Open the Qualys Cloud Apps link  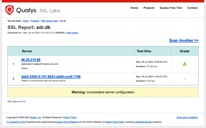point(114,122)
